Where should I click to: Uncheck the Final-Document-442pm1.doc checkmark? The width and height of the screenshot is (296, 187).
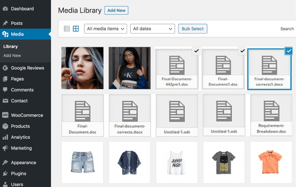click(196, 51)
